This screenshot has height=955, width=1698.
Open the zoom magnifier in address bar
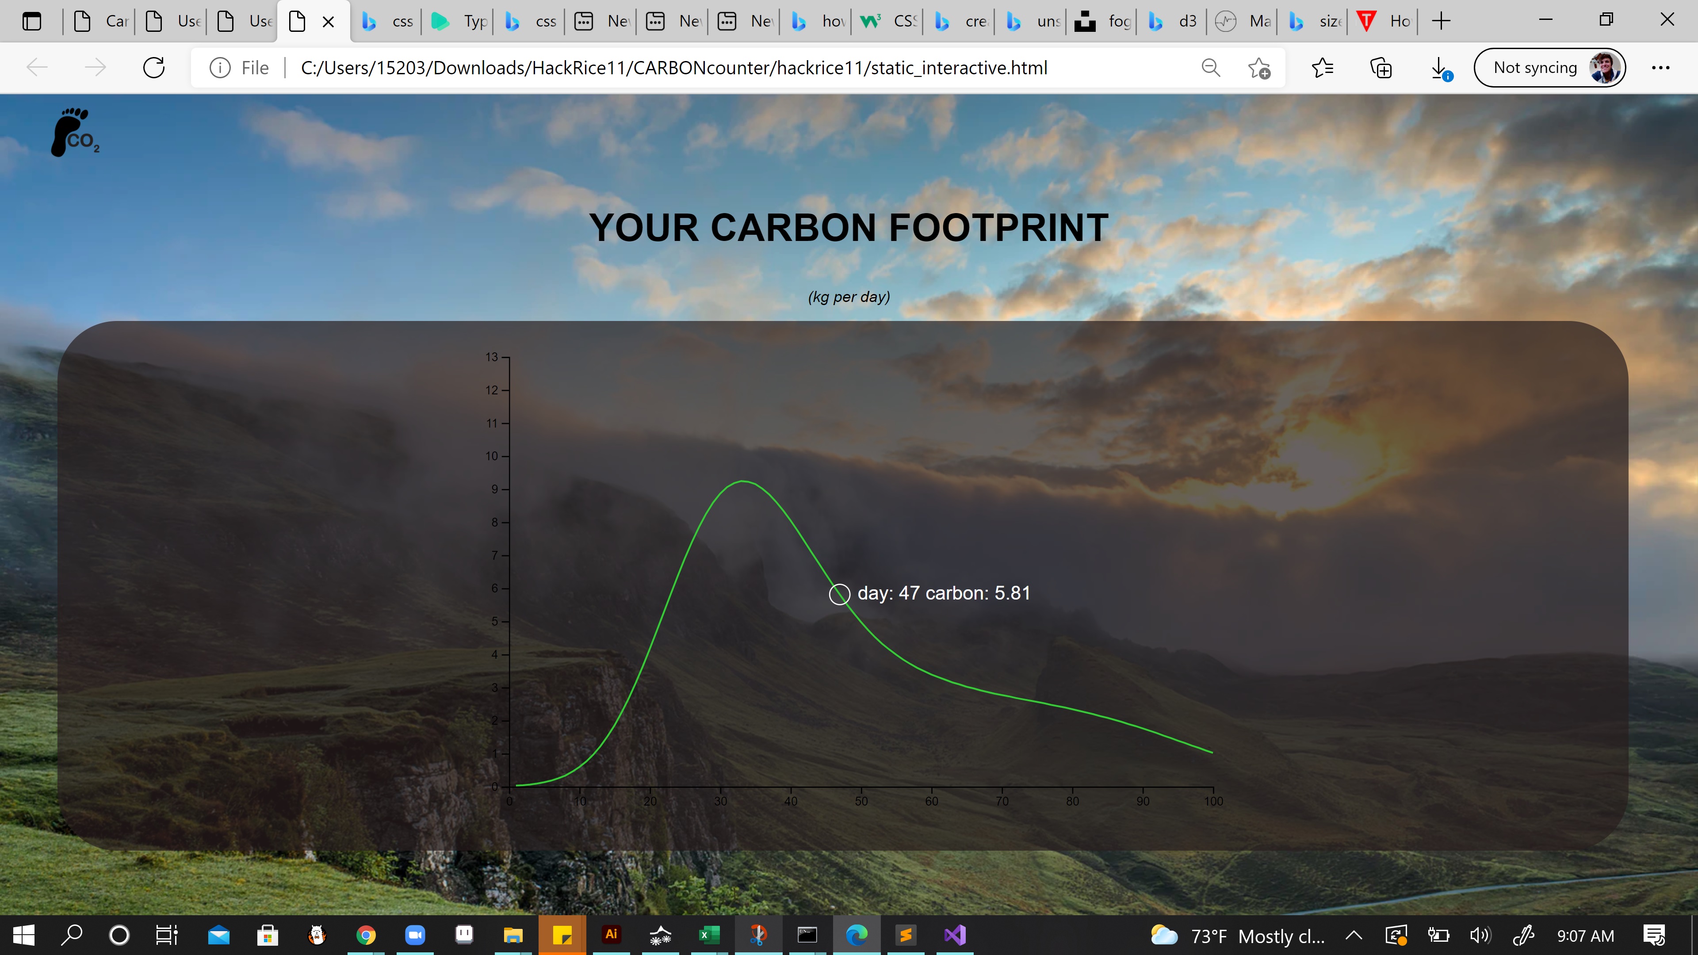point(1210,68)
